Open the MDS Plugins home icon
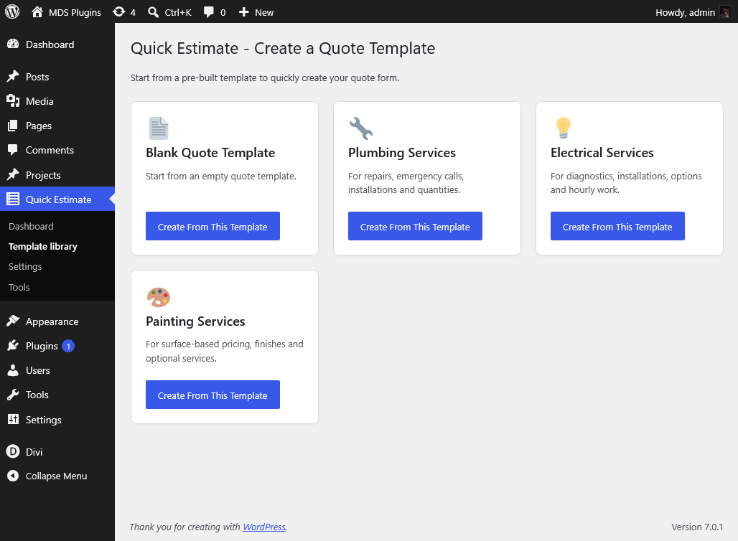 [37, 11]
